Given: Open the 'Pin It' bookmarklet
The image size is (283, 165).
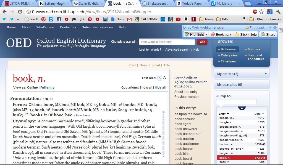Looking at the screenshot, I should click(32, 19).
